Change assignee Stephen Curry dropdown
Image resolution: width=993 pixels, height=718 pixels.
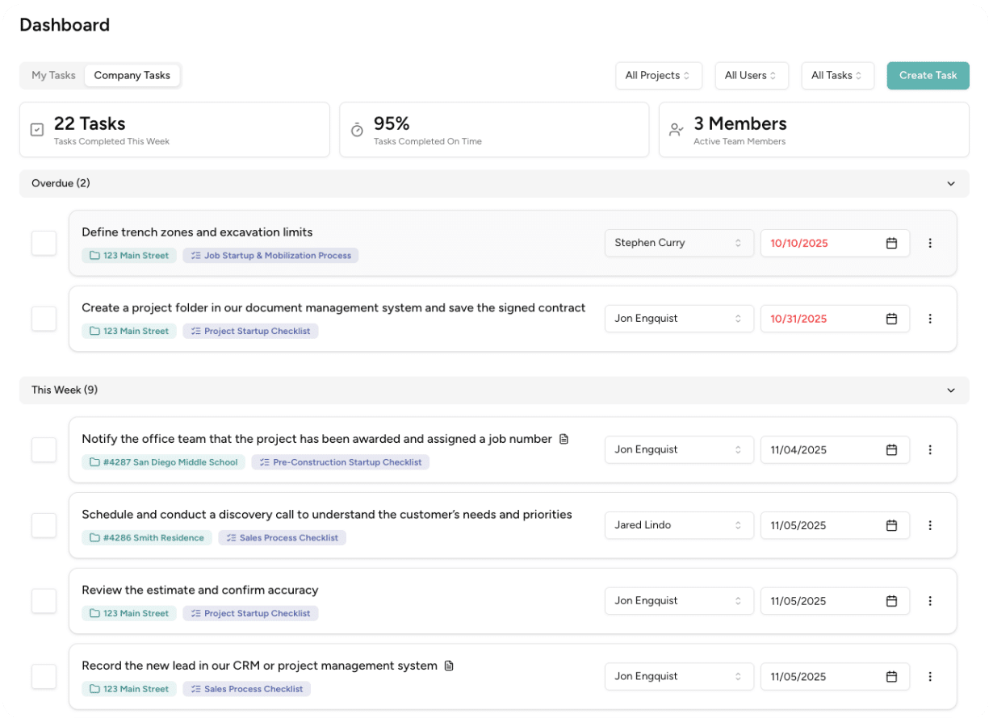pos(678,243)
